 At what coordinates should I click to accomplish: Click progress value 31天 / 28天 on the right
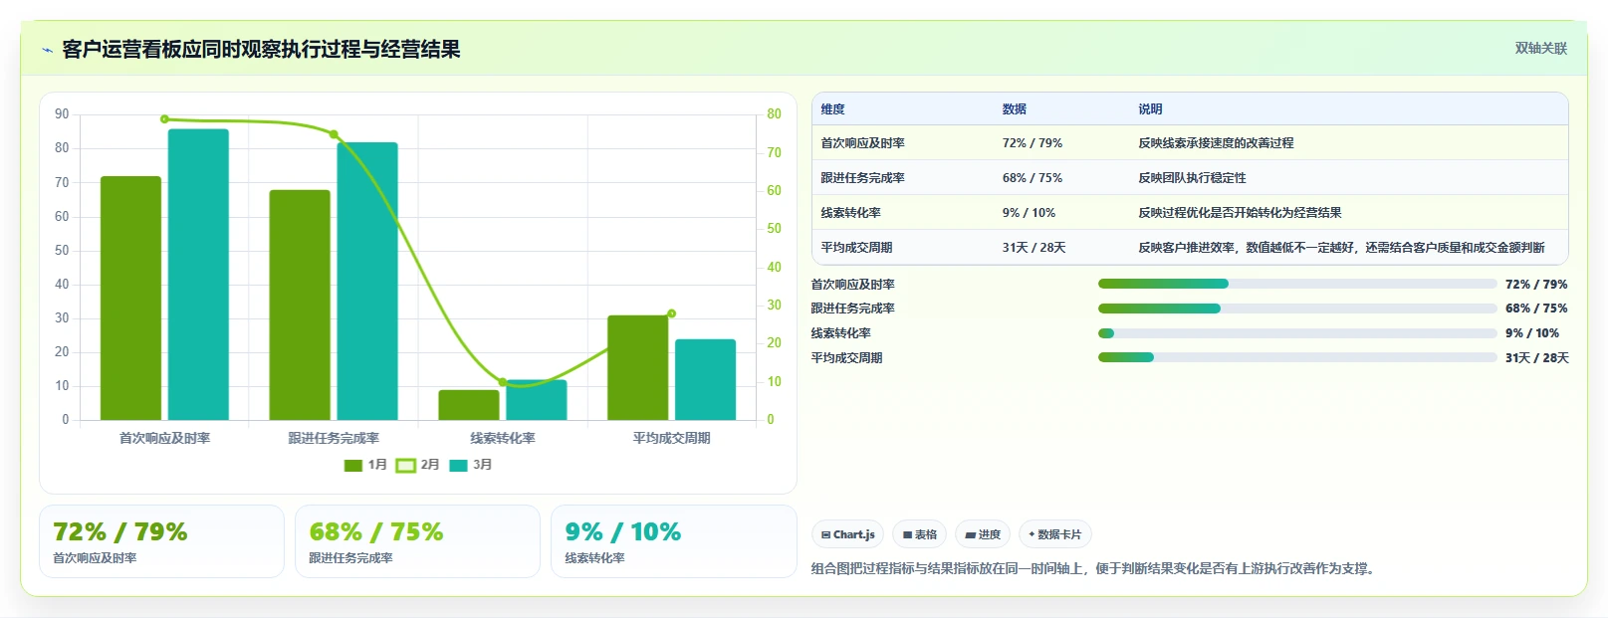[x=1536, y=358]
